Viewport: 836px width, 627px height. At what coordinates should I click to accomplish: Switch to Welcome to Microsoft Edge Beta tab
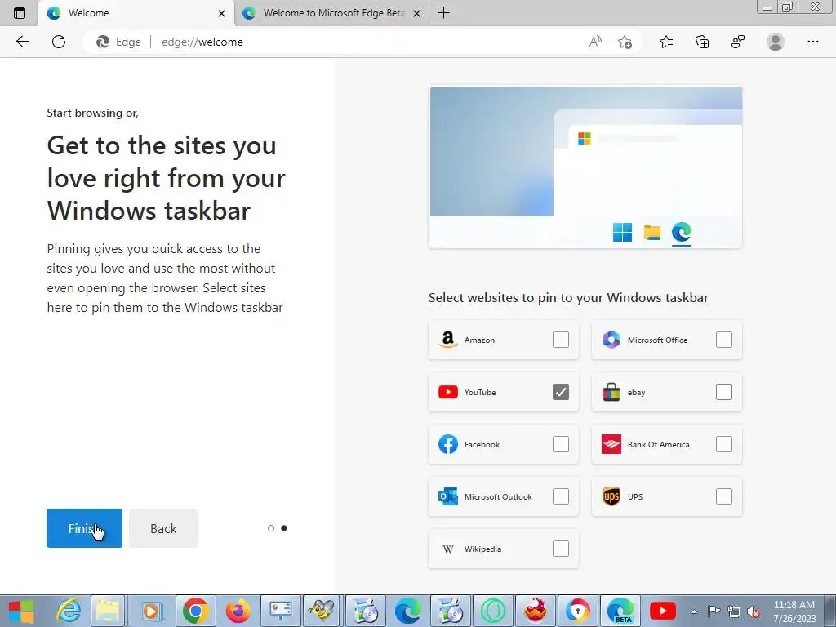[331, 13]
